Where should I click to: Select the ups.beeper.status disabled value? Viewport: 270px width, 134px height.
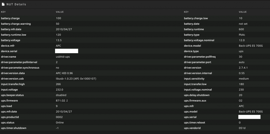pyautogui.click(x=61, y=95)
